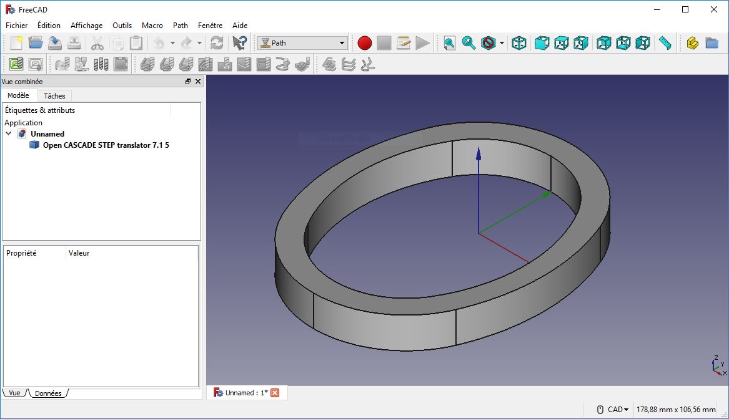
Task: Select the Modèle tab
Action: click(18, 95)
